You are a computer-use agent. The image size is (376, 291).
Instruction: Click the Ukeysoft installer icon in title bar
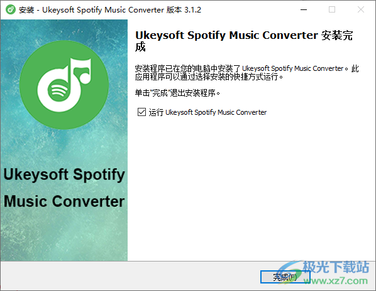pos(11,10)
